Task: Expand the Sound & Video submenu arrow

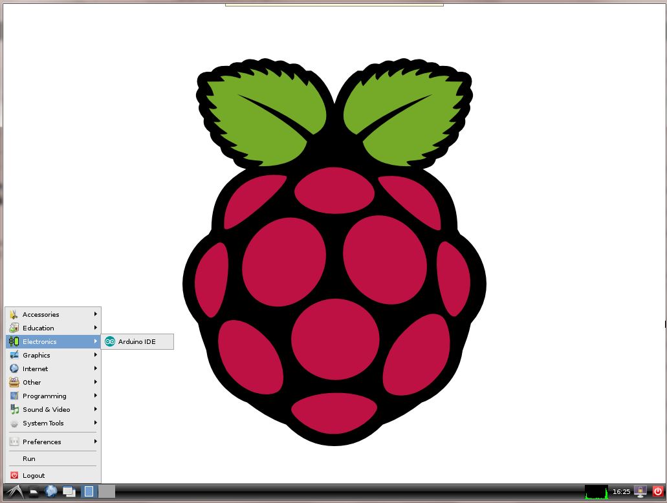Action: point(96,409)
